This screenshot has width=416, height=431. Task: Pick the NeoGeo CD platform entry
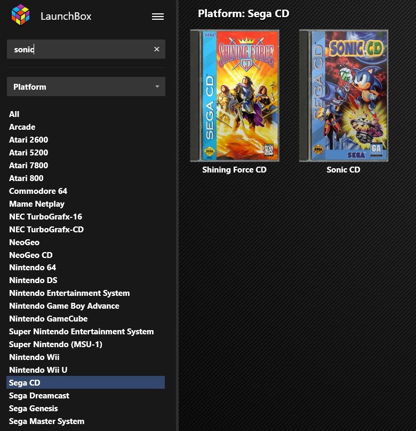31,255
